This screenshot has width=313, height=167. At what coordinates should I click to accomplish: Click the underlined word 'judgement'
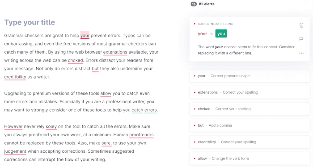15,151
